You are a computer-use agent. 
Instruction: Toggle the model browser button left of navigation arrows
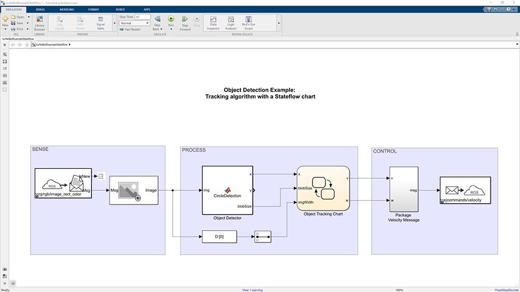(5, 44)
